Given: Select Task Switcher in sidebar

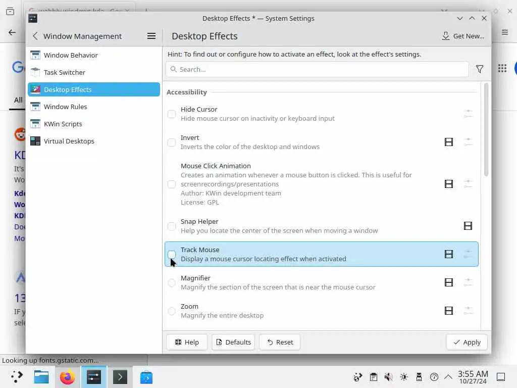Looking at the screenshot, I should pos(93,72).
